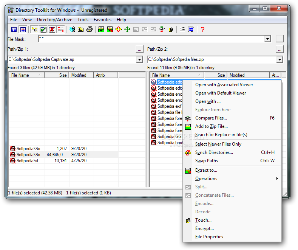
Task: Click the compare files toolbar icon
Action: 162,29
